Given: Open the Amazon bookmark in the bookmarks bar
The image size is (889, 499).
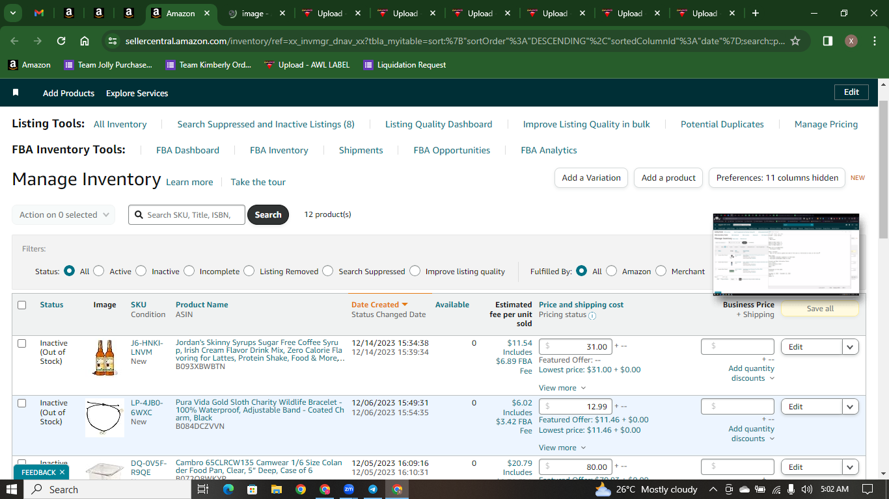Looking at the screenshot, I should coord(29,65).
